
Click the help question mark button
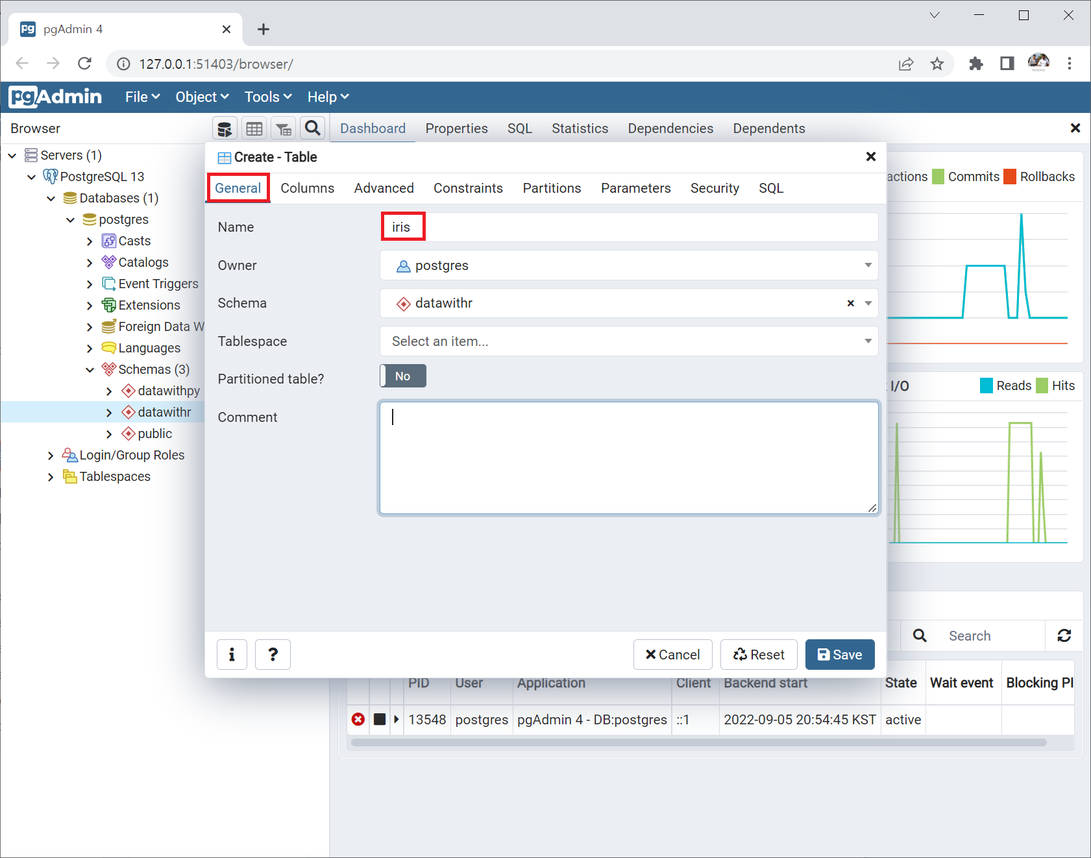(x=273, y=654)
